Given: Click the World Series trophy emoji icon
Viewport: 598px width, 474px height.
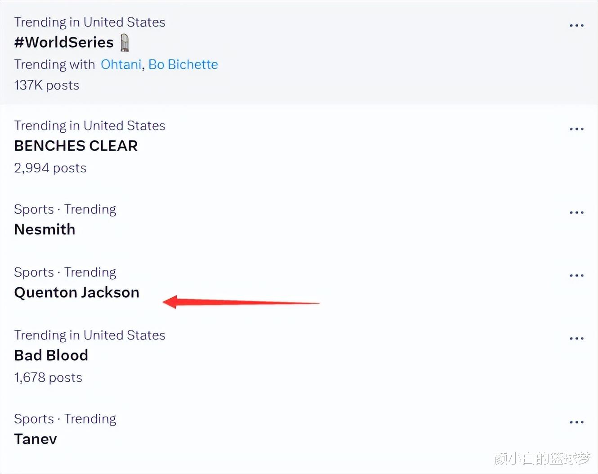Looking at the screenshot, I should tap(125, 43).
